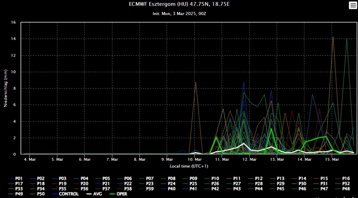Click legend entry P33
The height and width of the screenshot is (198, 358).
pyautogui.click(x=19, y=189)
